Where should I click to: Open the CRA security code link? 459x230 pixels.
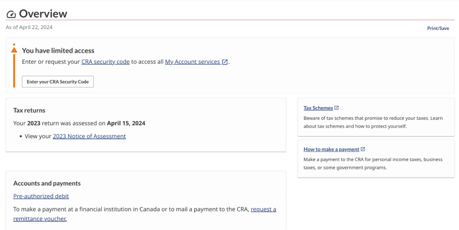[x=105, y=62]
